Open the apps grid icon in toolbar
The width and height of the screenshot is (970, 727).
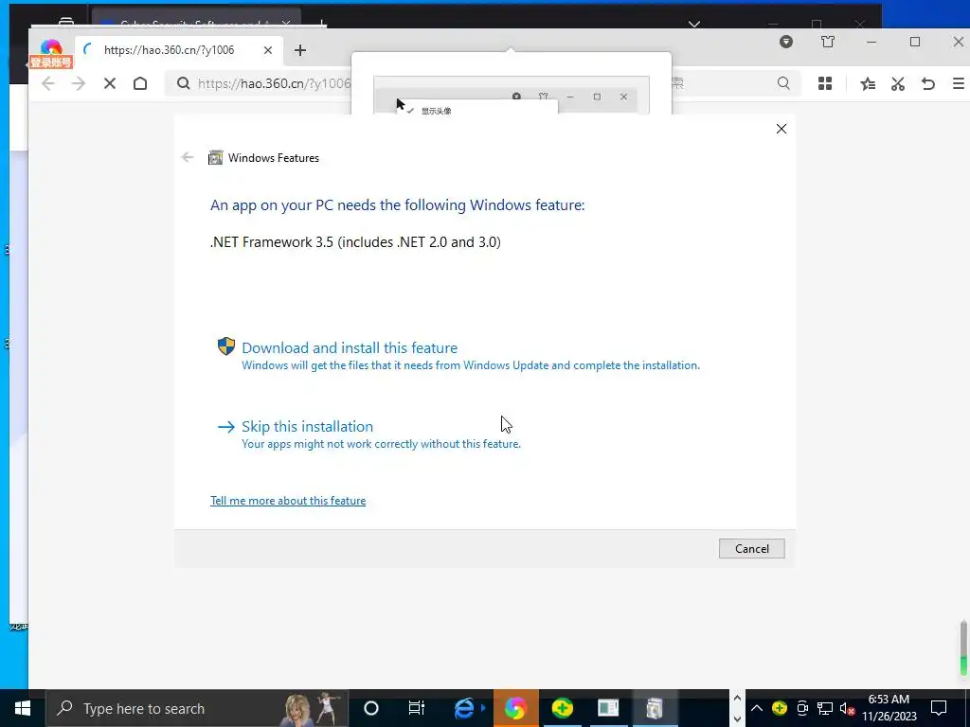click(825, 83)
